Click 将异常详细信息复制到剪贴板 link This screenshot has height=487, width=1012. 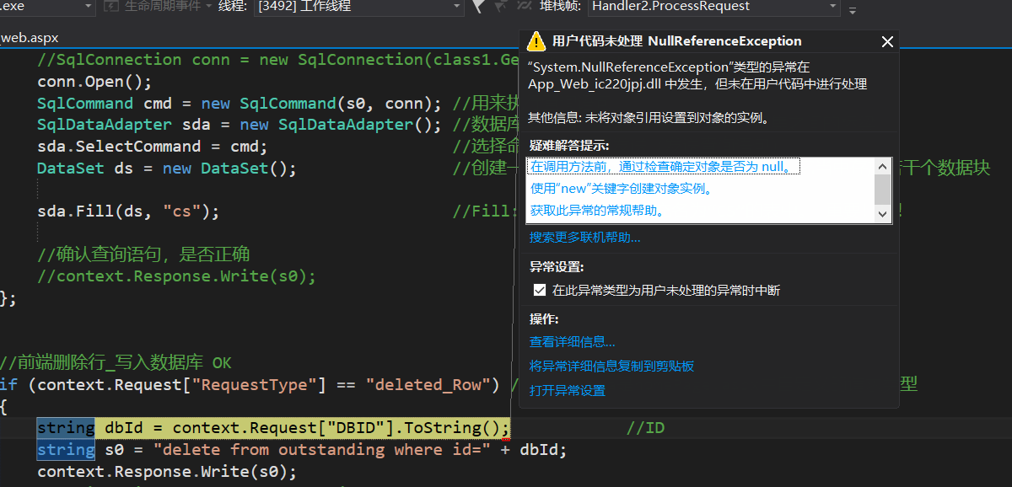(611, 367)
